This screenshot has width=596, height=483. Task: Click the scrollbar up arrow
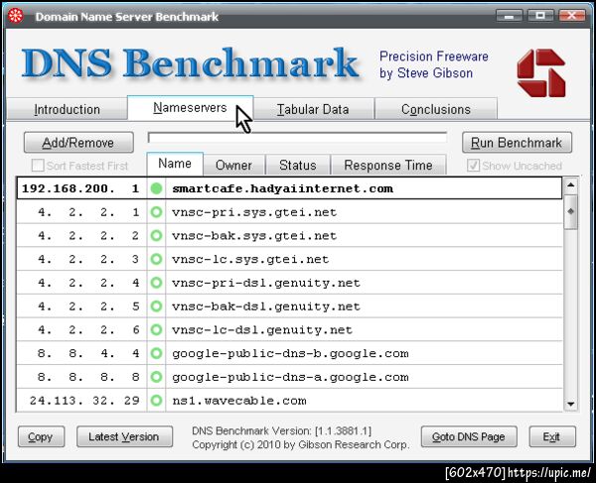pyautogui.click(x=570, y=185)
